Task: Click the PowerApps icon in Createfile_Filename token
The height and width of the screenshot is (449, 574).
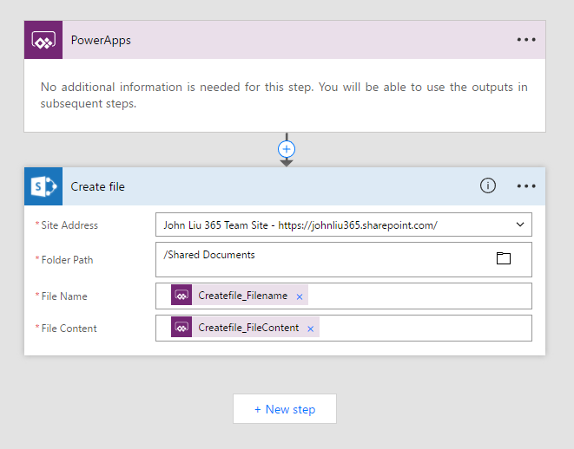Action: tap(181, 296)
